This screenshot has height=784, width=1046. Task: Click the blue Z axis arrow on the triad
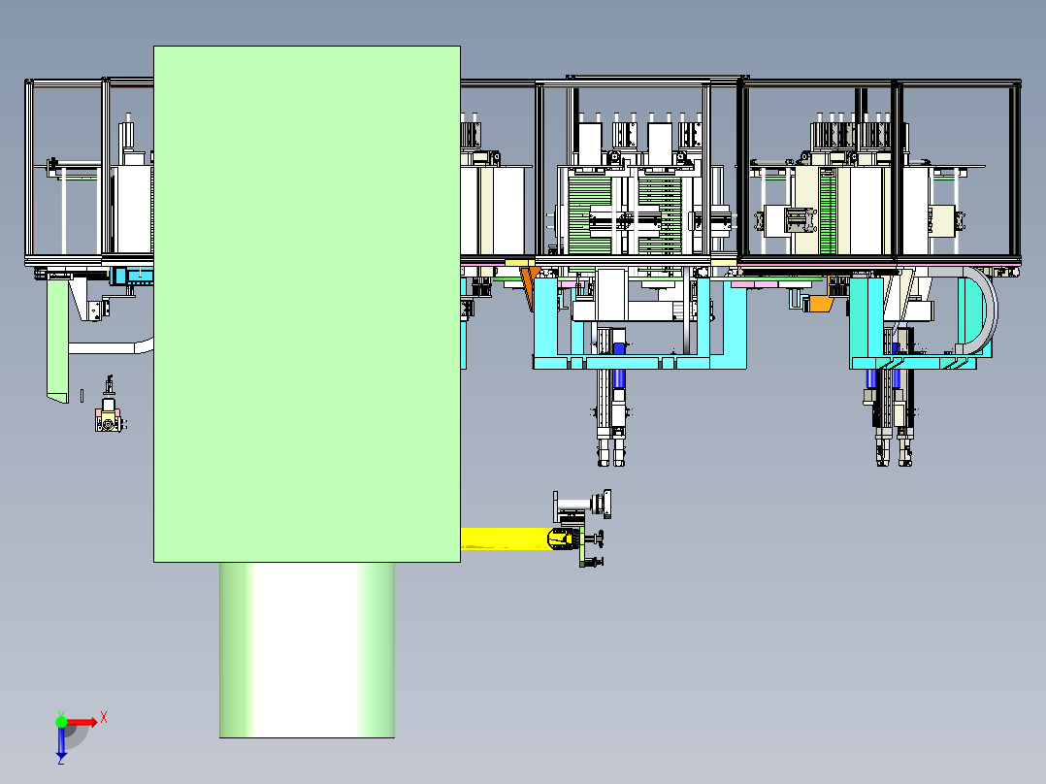pos(61,742)
